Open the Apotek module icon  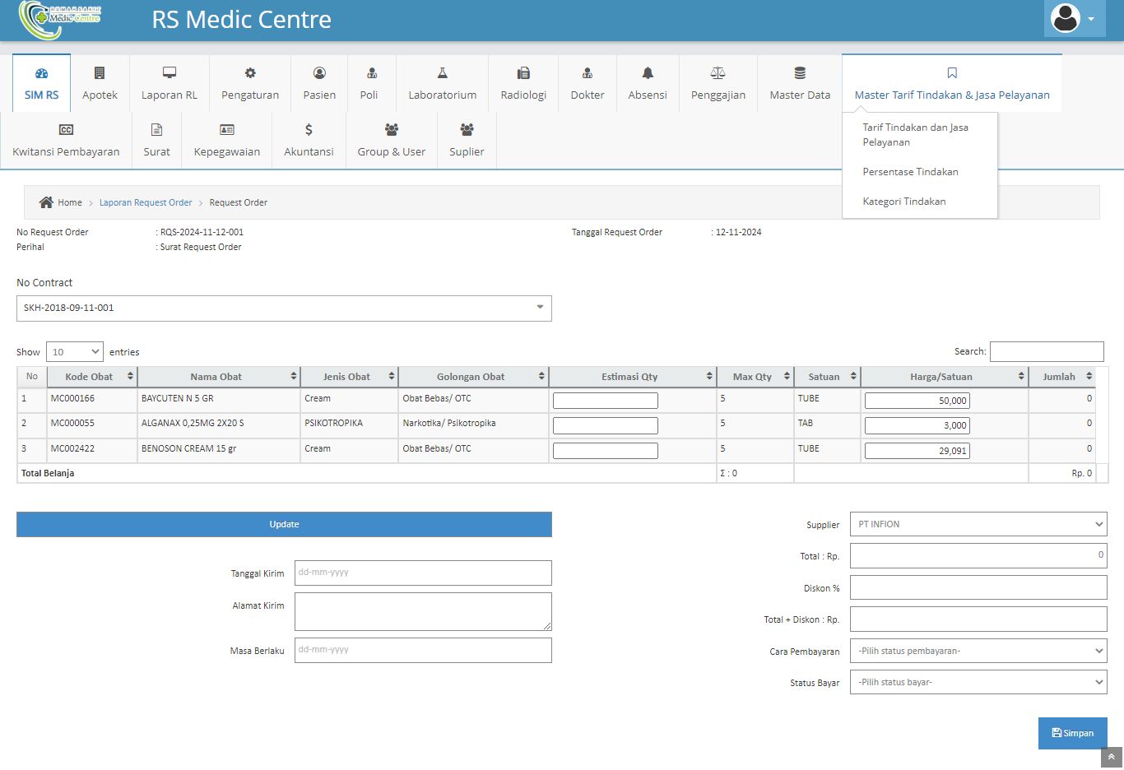(x=100, y=73)
